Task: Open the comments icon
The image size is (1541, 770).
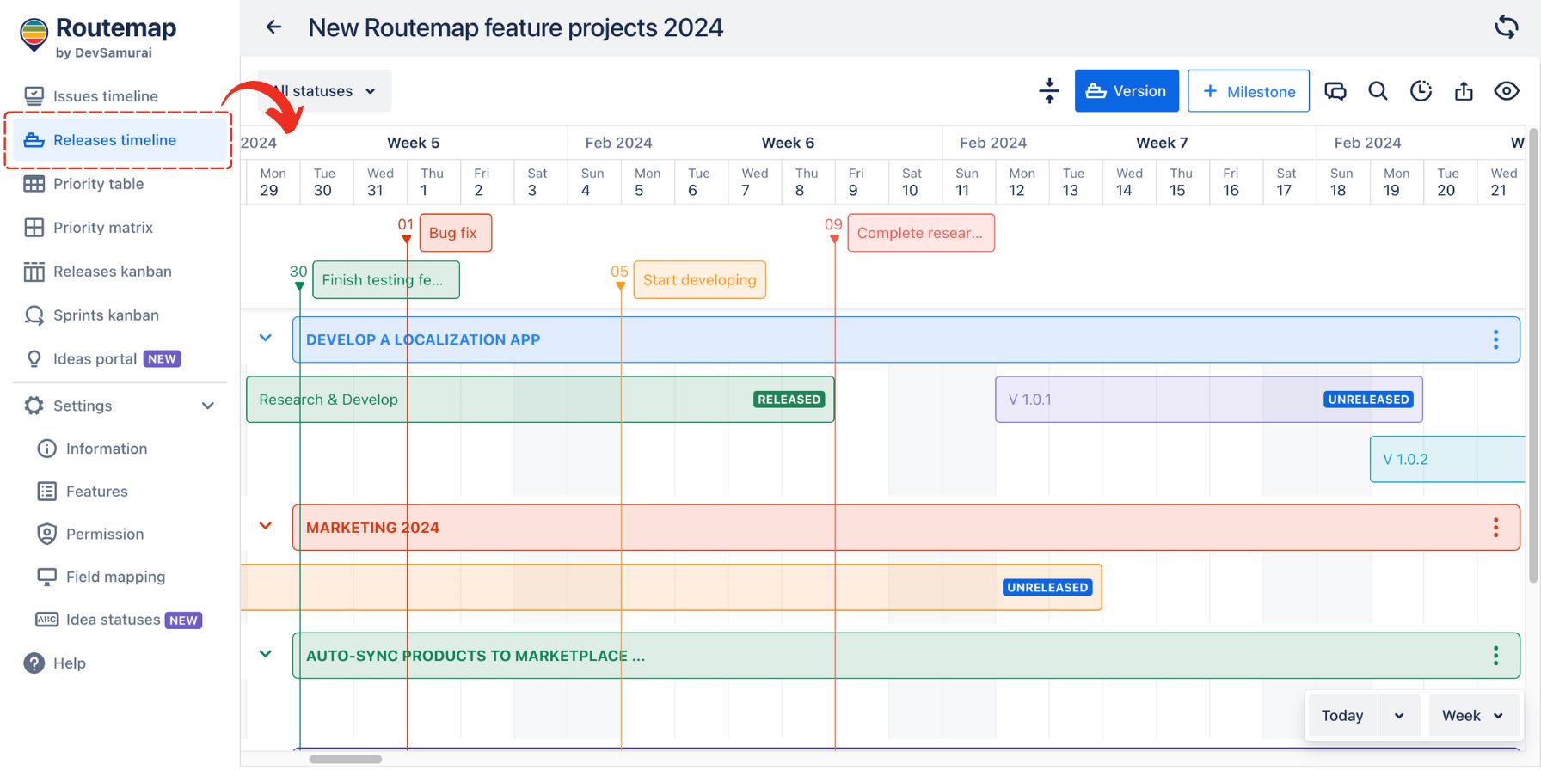Action: (1335, 91)
